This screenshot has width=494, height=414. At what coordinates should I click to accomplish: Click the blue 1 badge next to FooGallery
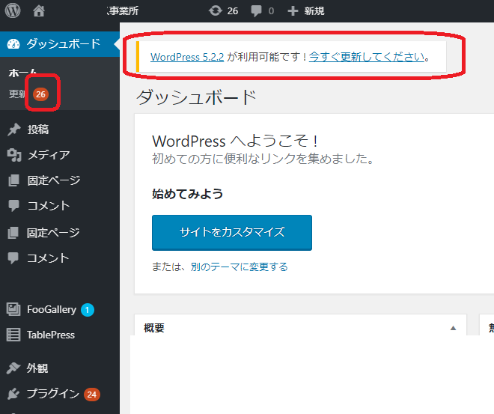88,310
